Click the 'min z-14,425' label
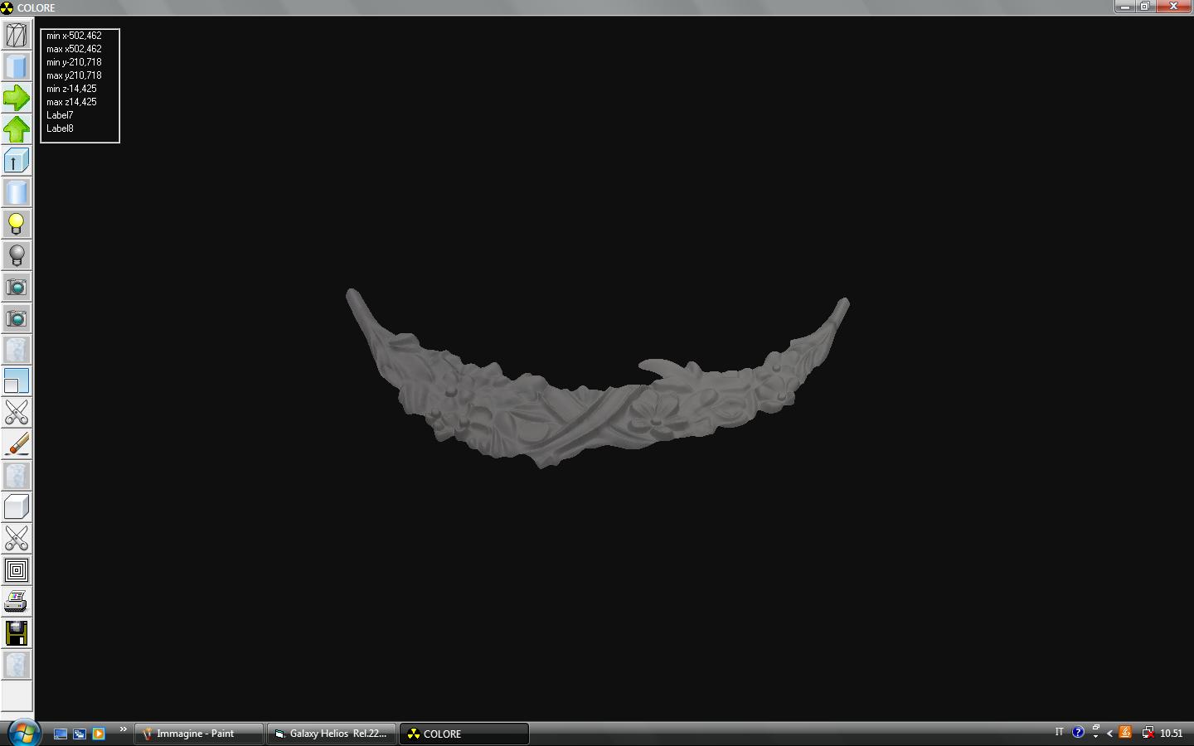The width and height of the screenshot is (1194, 746). click(x=71, y=89)
